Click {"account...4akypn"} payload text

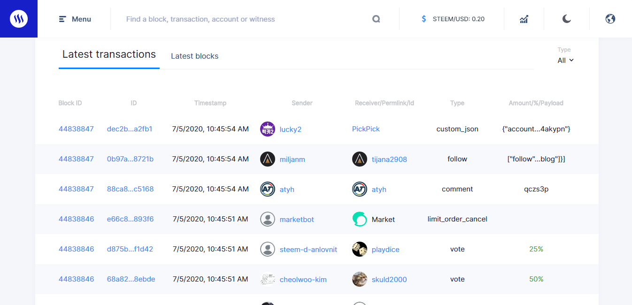click(x=536, y=129)
